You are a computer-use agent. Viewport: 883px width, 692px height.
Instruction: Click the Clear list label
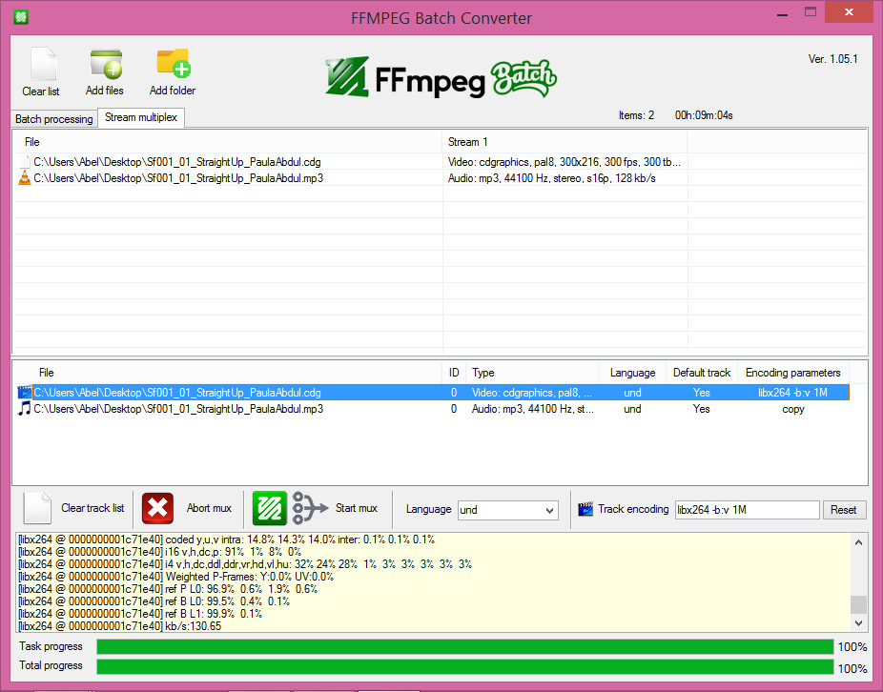41,92
